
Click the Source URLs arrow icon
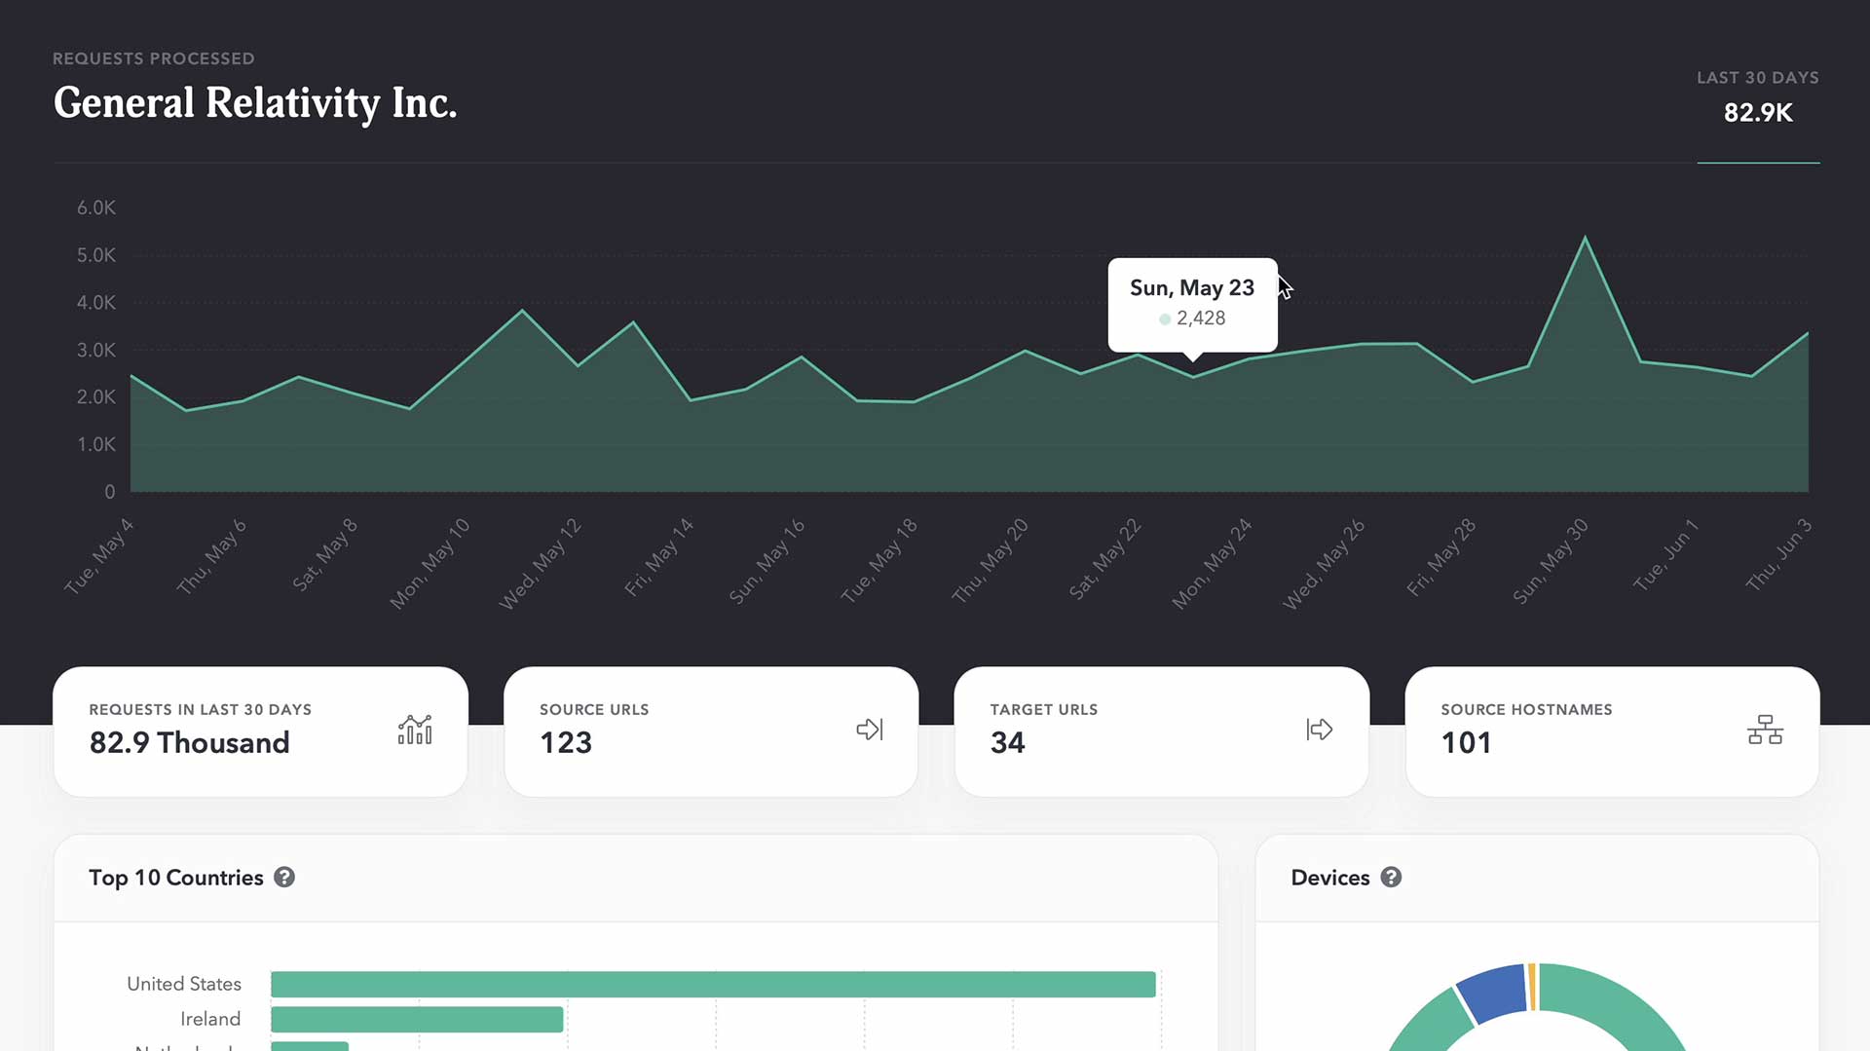coord(870,729)
